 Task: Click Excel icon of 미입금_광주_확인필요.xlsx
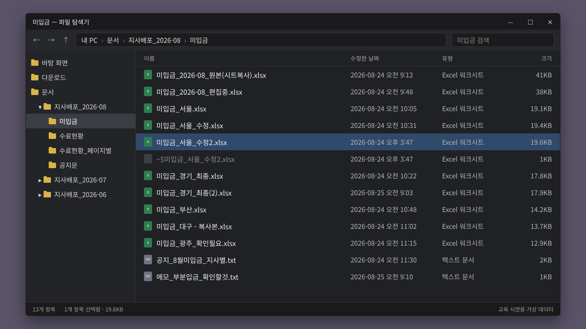148,243
